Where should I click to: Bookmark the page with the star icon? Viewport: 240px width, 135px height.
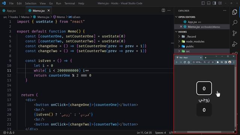pos(213,62)
